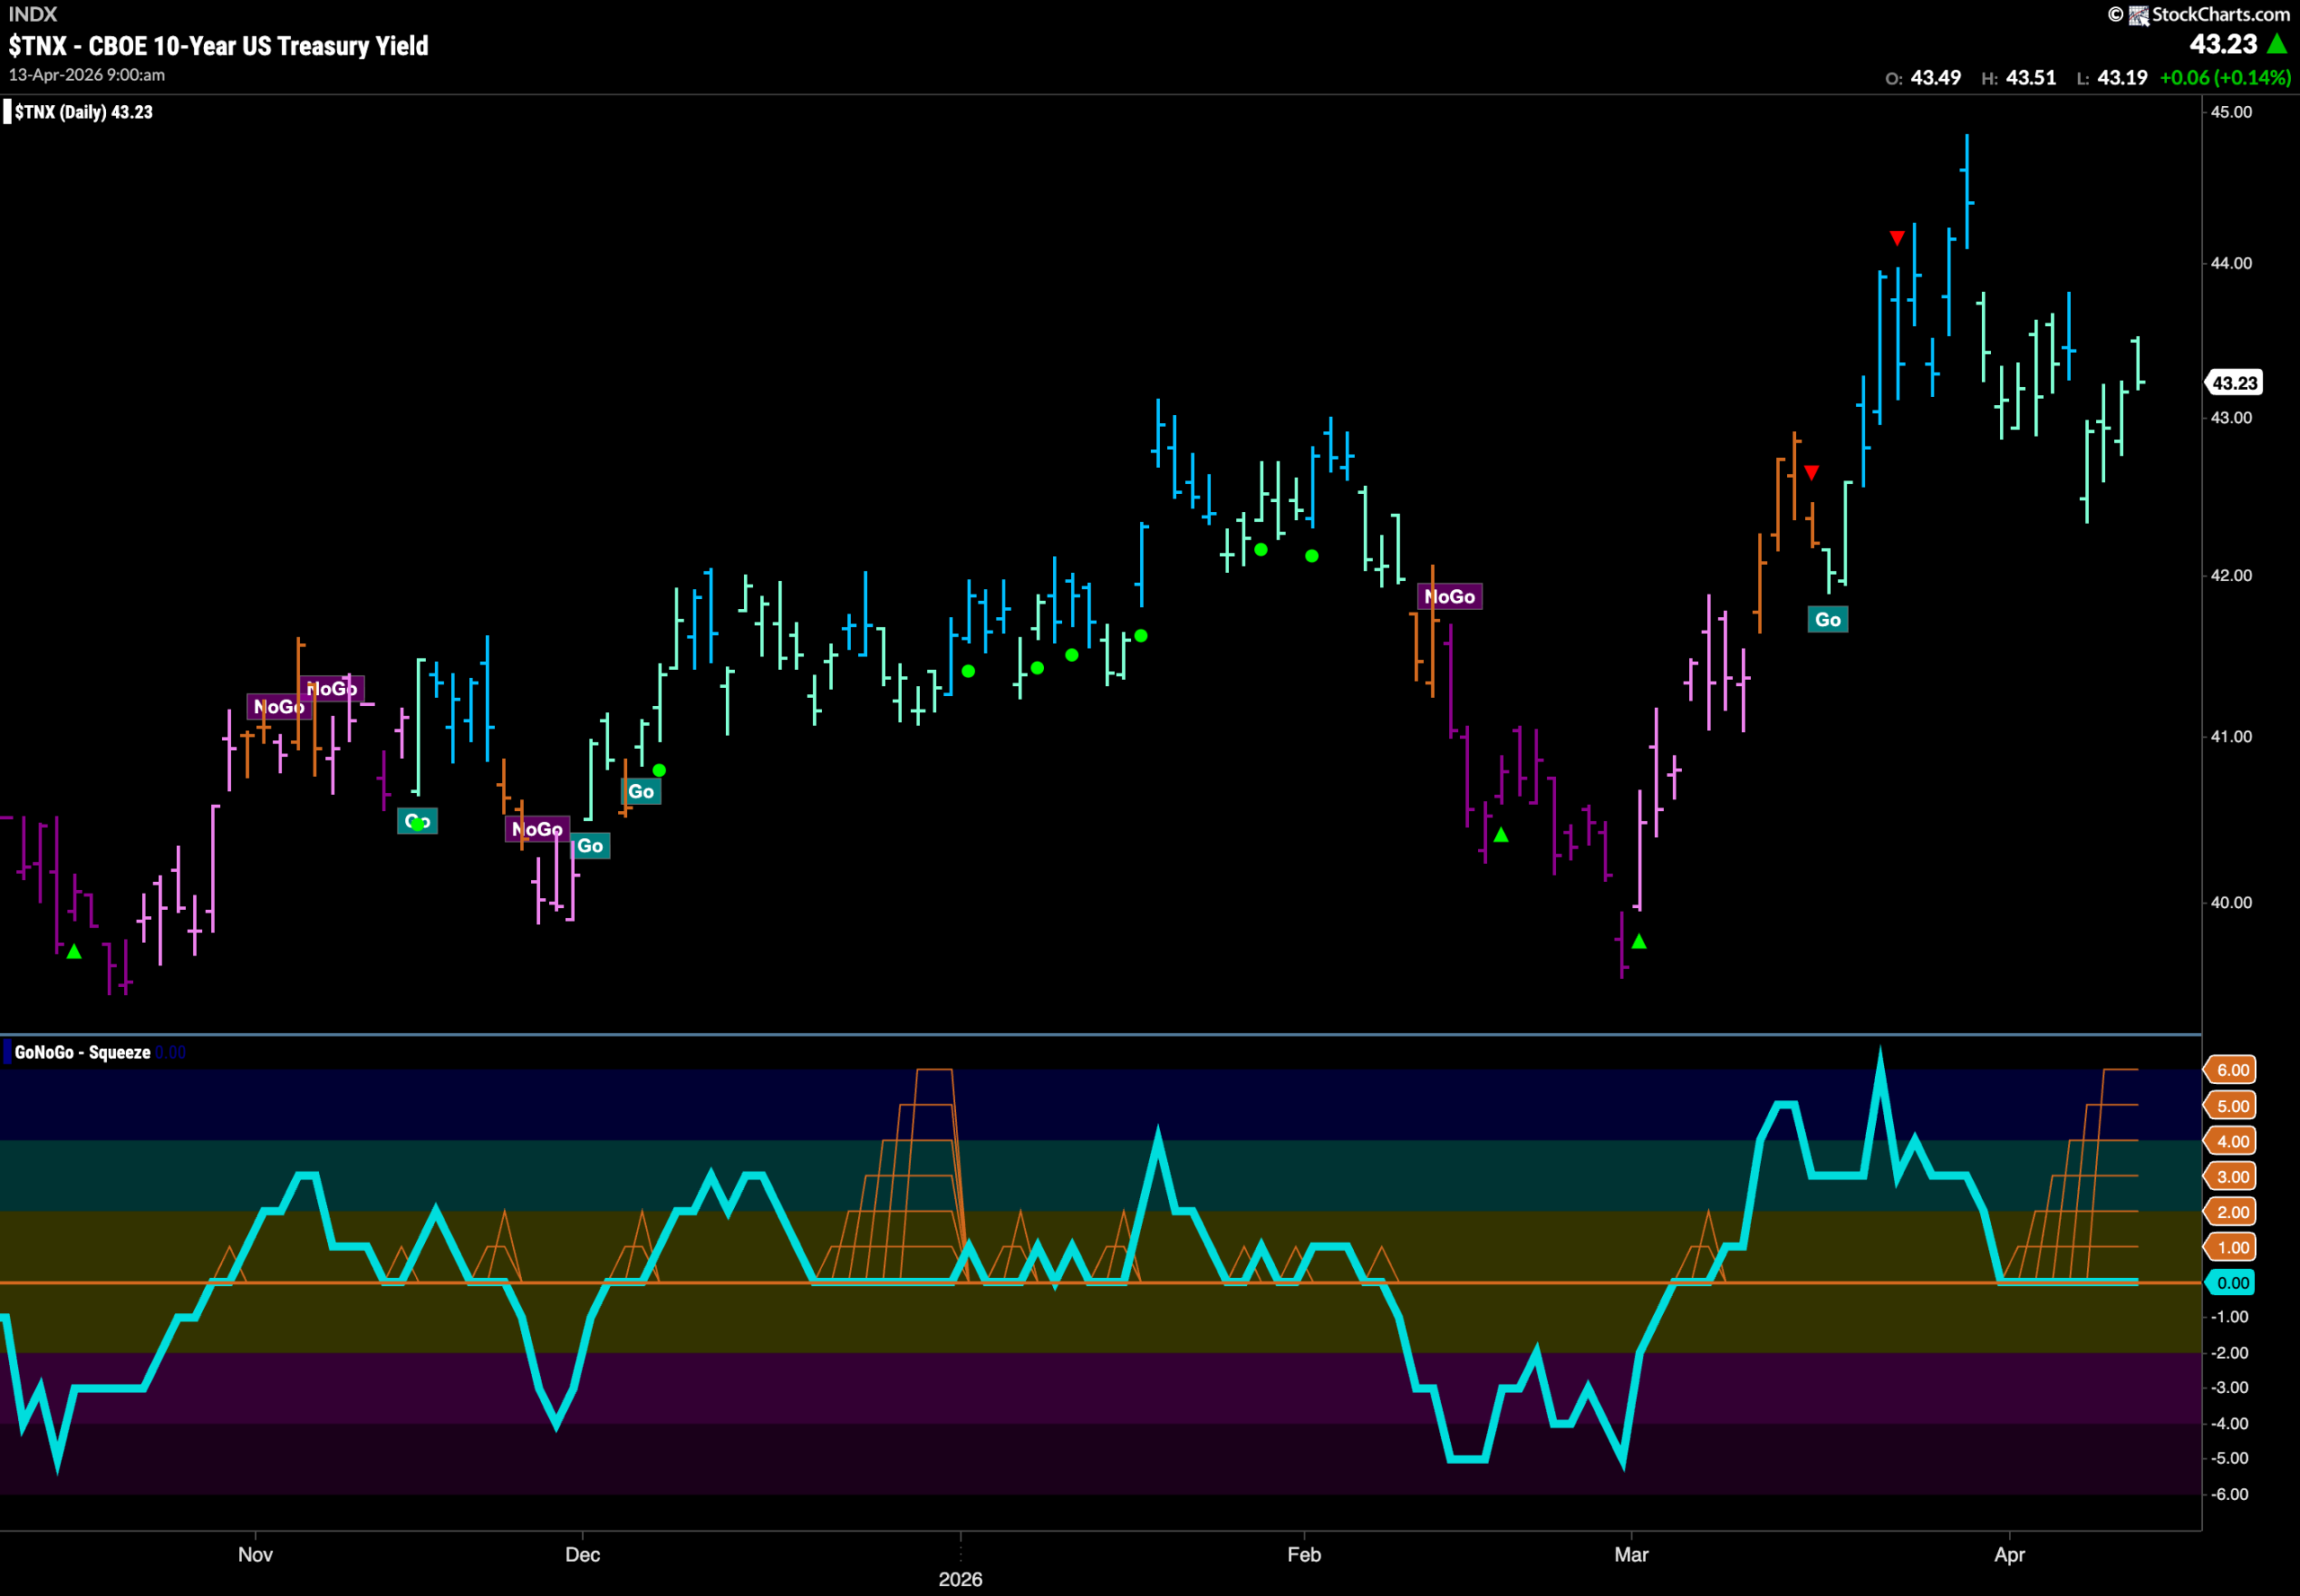Click the green up-triangle in mid-February

(x=1500, y=834)
